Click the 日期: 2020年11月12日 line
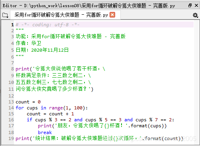 42,50
